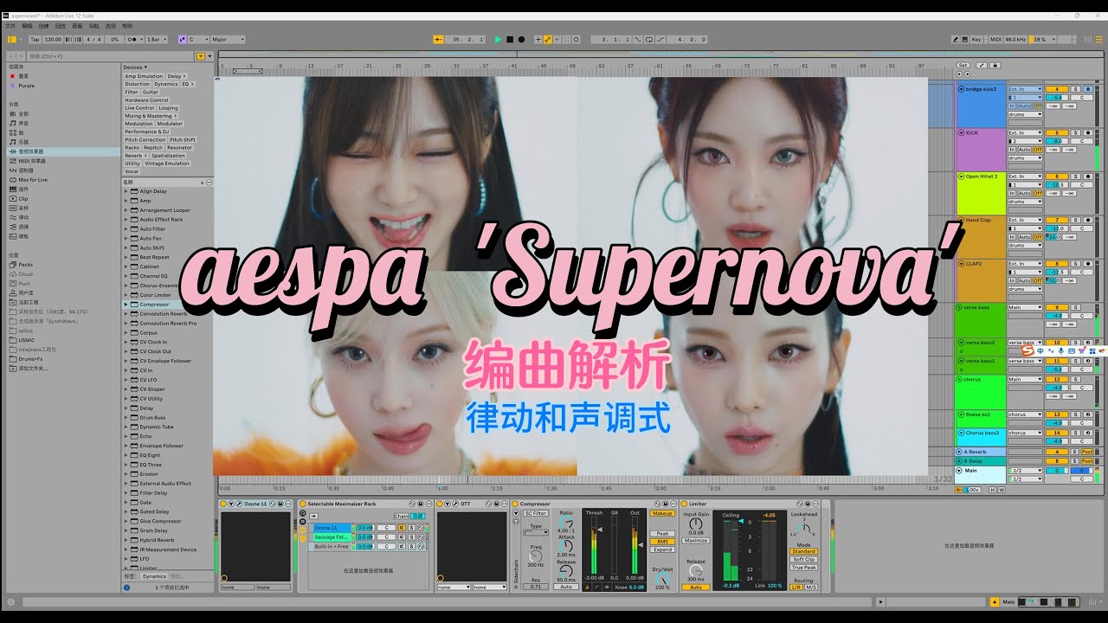Select Packs in browser places
Viewport: 1108px width, 623px height.
[26, 265]
